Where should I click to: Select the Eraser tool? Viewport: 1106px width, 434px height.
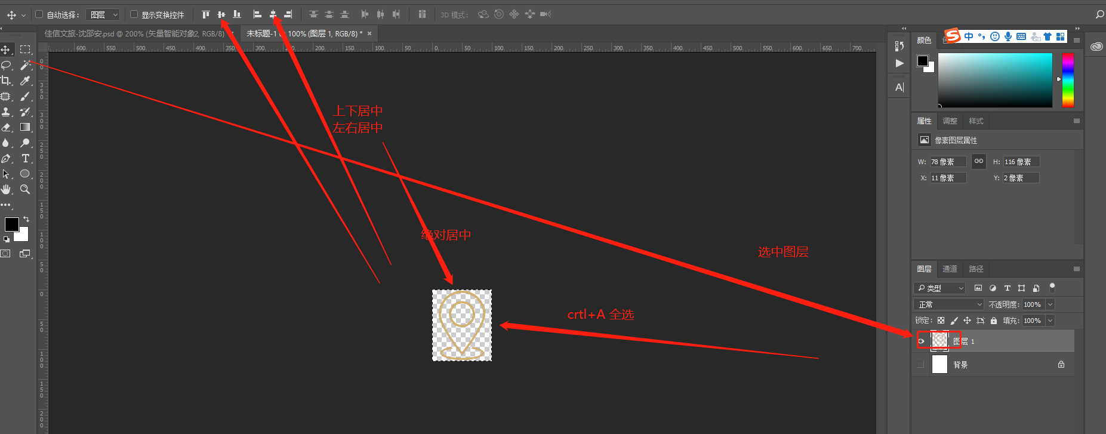(x=6, y=127)
